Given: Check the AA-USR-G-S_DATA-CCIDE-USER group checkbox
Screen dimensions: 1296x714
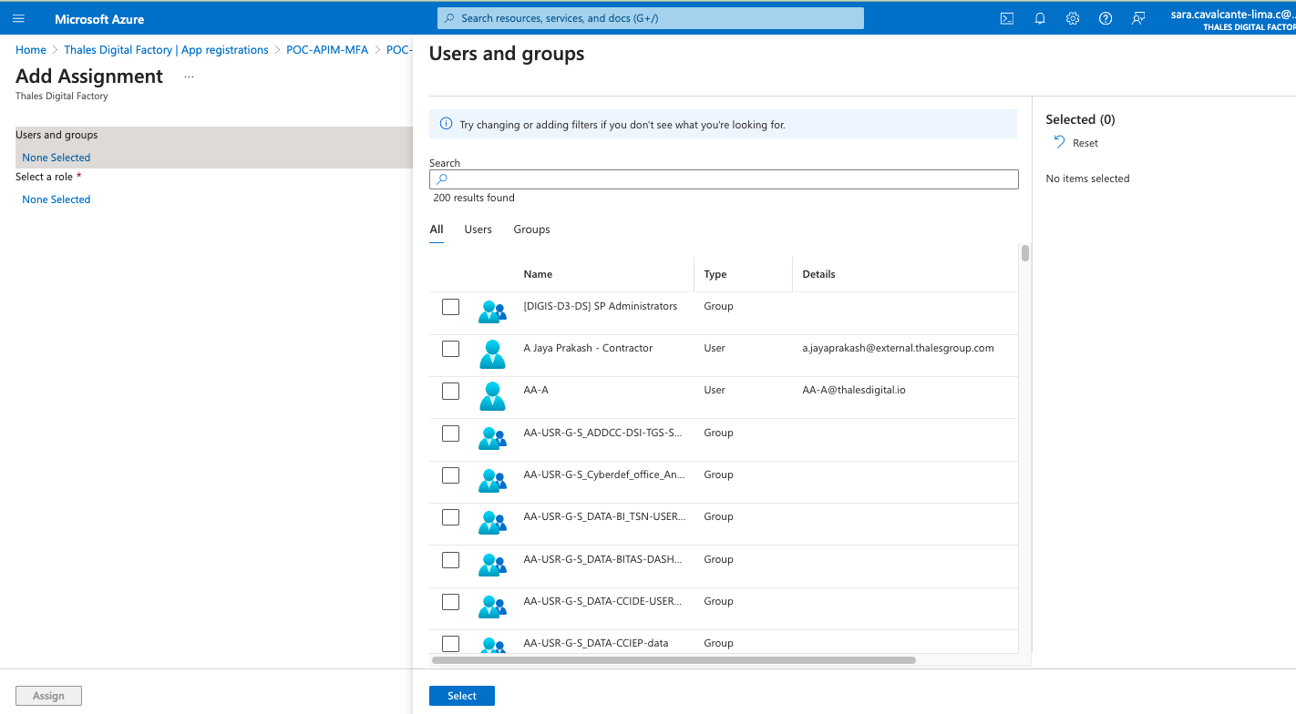Looking at the screenshot, I should tap(450, 602).
